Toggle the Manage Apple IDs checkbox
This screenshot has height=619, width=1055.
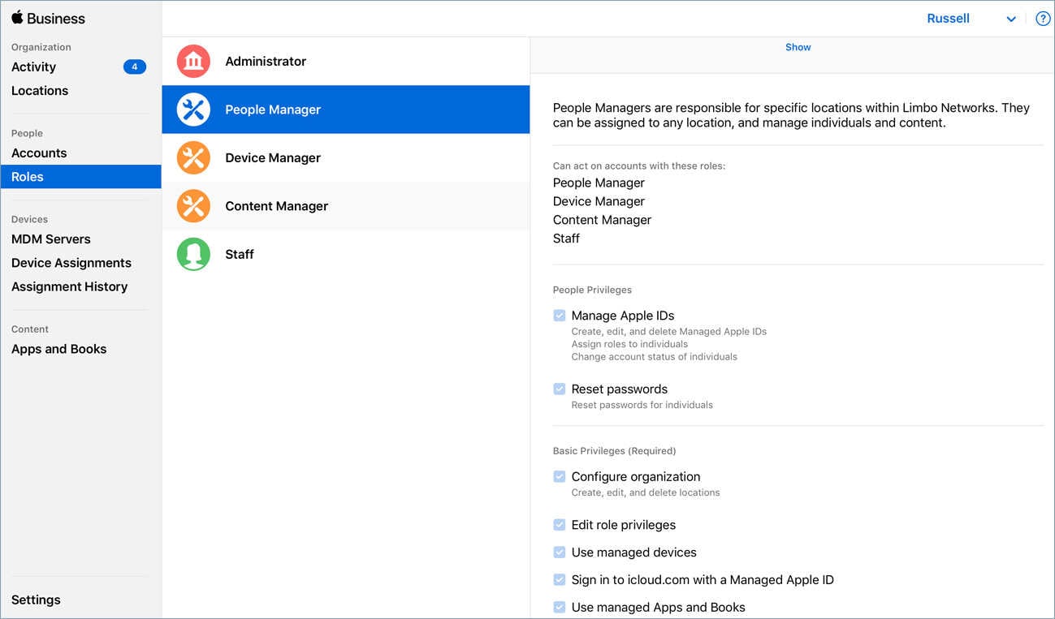click(x=559, y=316)
